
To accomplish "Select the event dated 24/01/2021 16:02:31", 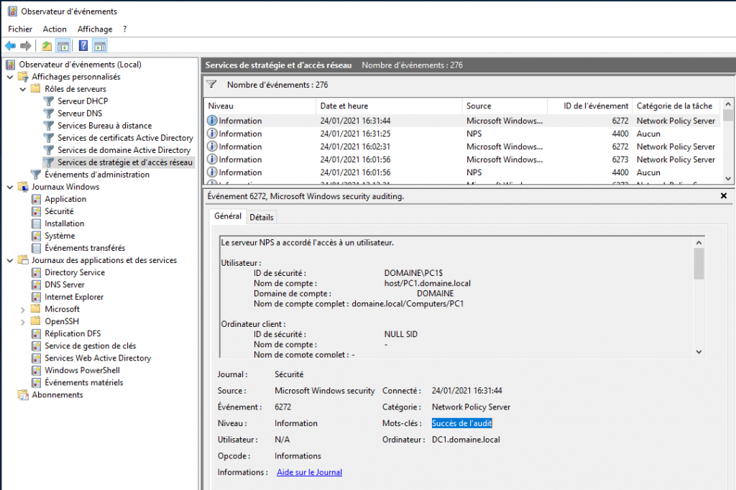I will (x=464, y=147).
